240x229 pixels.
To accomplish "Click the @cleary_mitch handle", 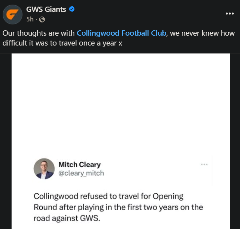I will tap(81, 173).
